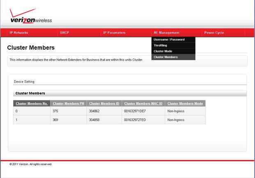
Task: Sort by Cluster Members No. column
Action: point(32,103)
